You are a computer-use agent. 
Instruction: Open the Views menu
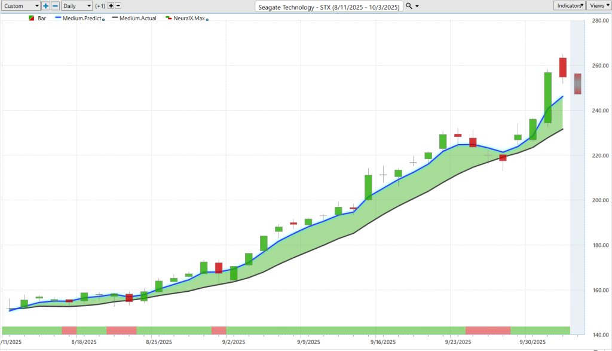click(598, 5)
